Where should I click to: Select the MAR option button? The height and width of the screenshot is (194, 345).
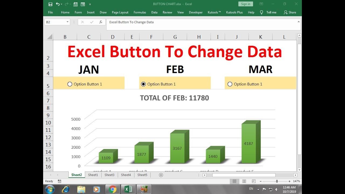click(x=230, y=84)
